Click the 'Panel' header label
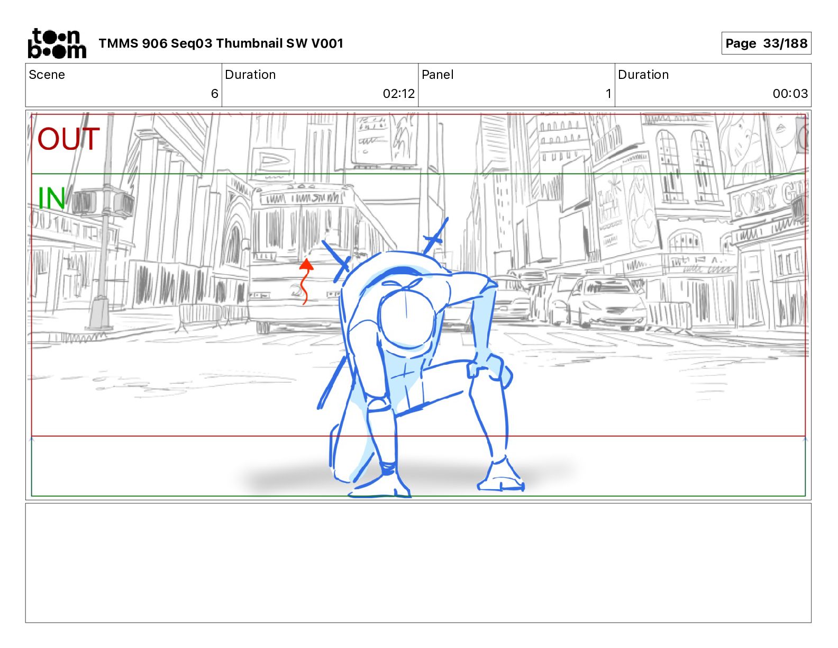The image size is (838, 648). click(x=438, y=75)
